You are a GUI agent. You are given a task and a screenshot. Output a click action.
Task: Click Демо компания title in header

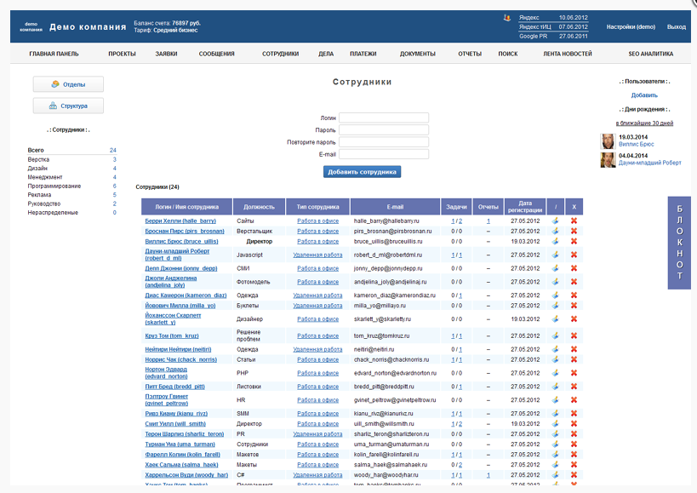(88, 26)
